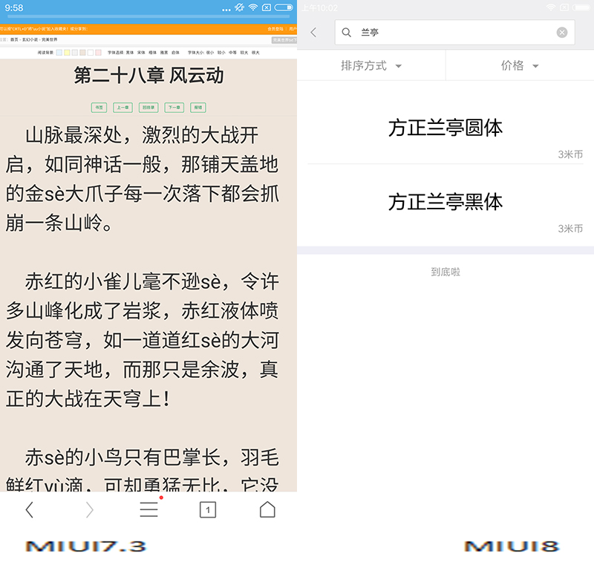Open the 方正兰亭黑体 font result
Image resolution: width=594 pixels, height=565 pixels.
click(445, 202)
